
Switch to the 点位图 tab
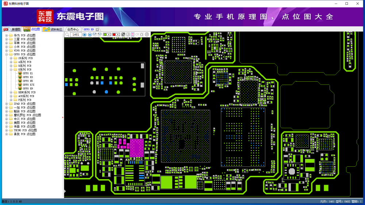point(32,29)
